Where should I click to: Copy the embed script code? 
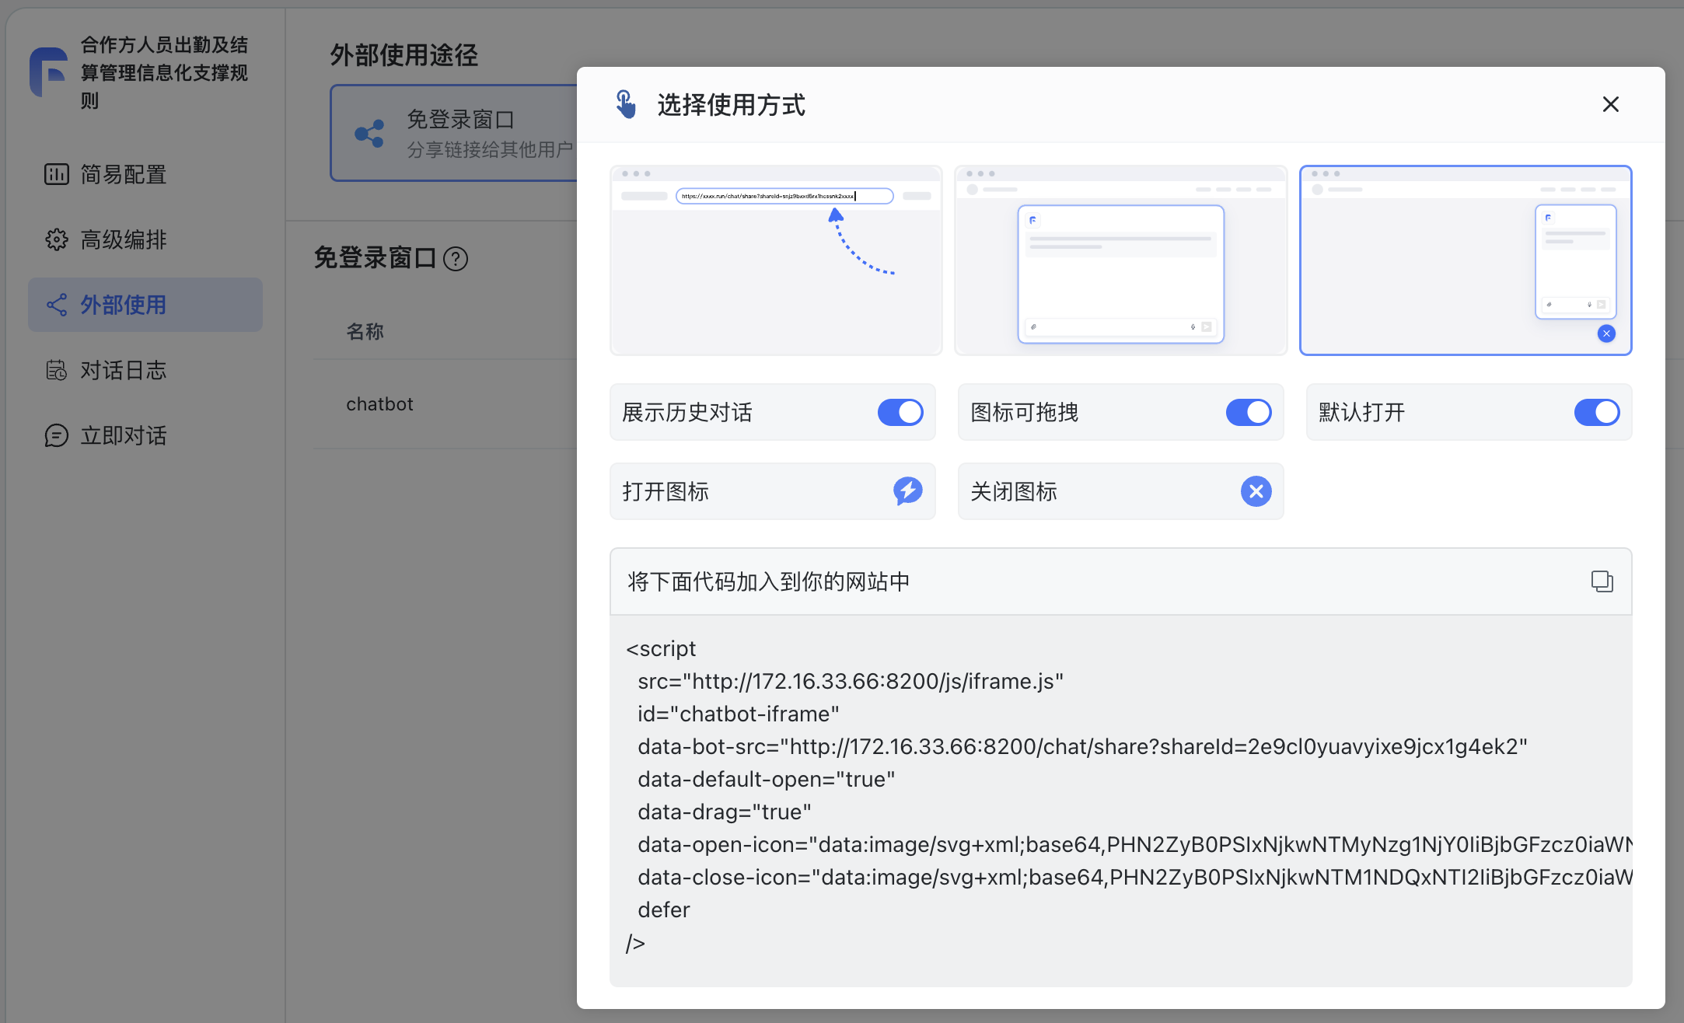click(x=1602, y=581)
